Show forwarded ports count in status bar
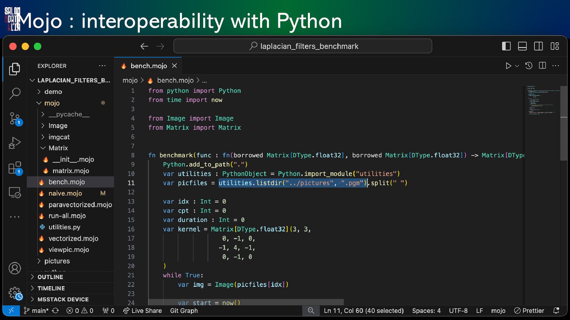This screenshot has height=320, width=570. point(109,311)
